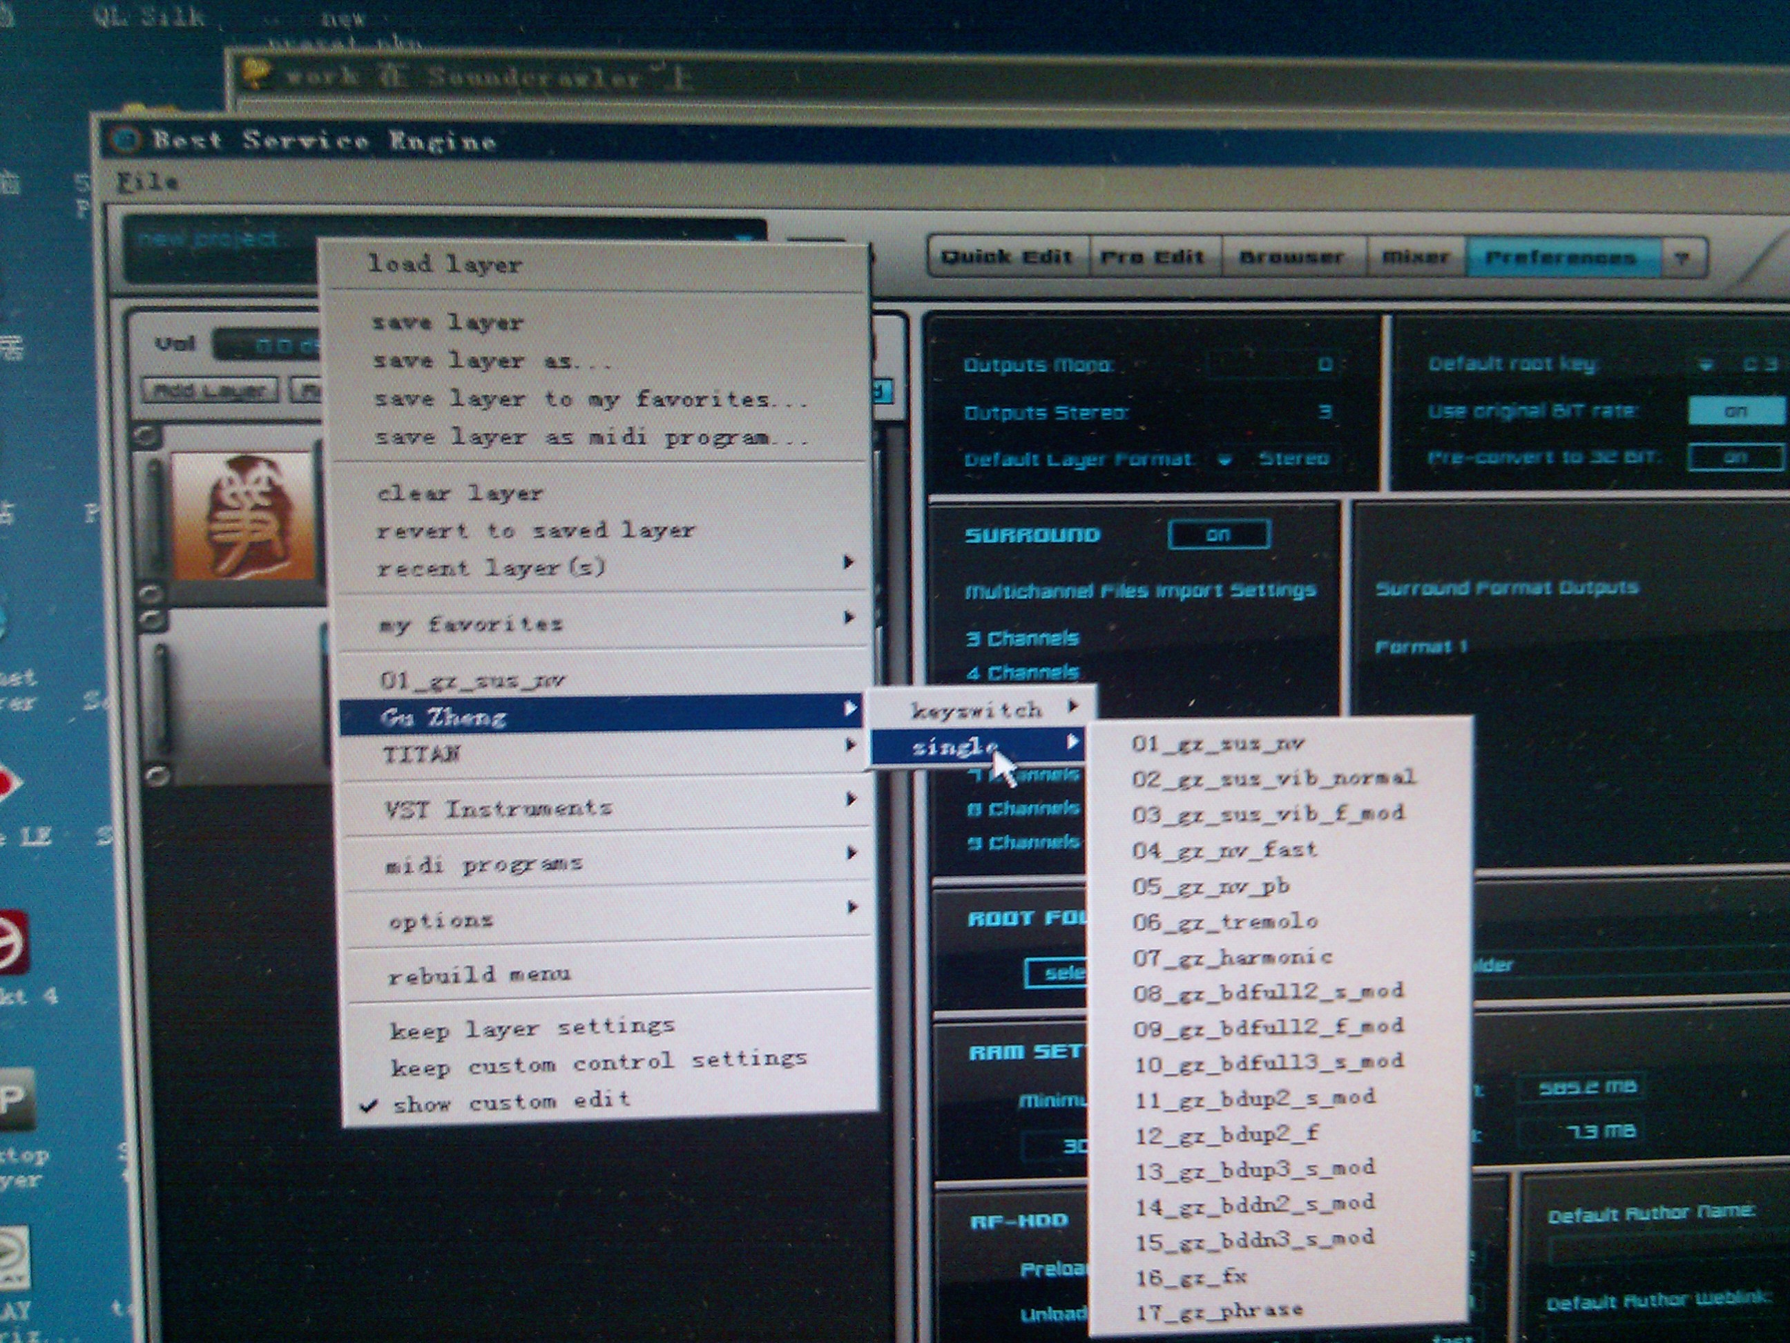Screen dimensions: 1790x1343
Task: Open the dropdown arrow next to Preferences
Action: [1683, 258]
